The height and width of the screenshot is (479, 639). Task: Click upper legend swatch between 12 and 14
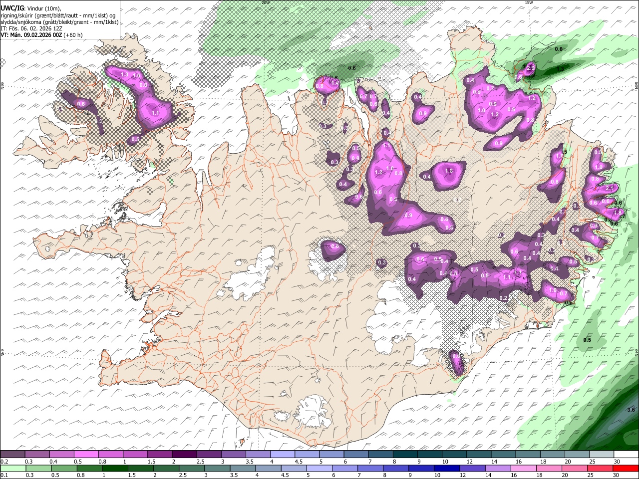click(x=478, y=454)
